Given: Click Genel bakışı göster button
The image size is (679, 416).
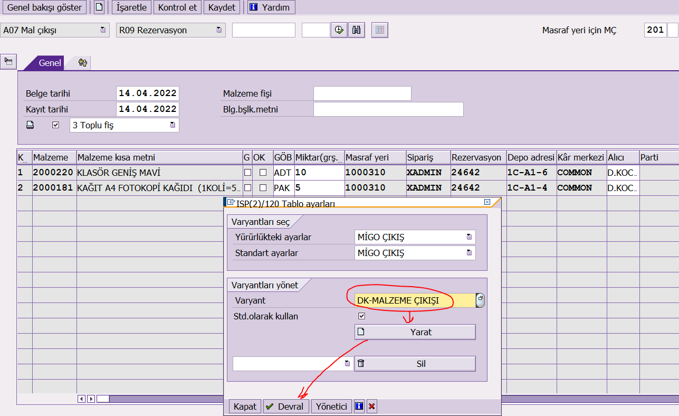Looking at the screenshot, I should pyautogui.click(x=44, y=7).
